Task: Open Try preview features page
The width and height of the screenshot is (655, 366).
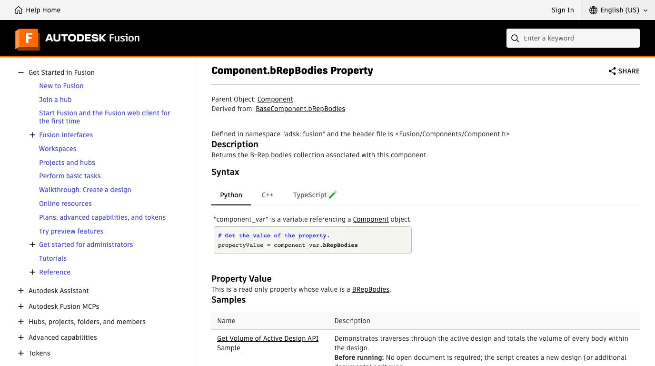Action: pyautogui.click(x=71, y=231)
